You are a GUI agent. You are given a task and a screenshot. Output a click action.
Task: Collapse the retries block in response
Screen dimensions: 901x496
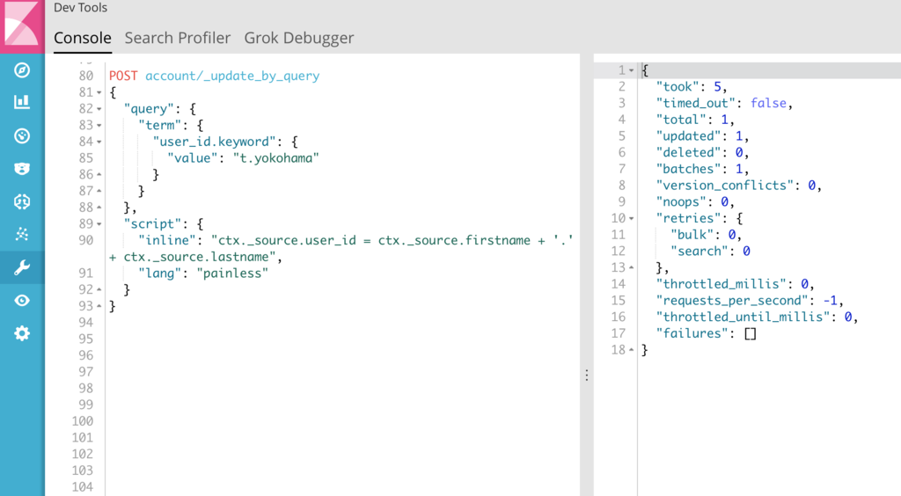[x=632, y=219]
